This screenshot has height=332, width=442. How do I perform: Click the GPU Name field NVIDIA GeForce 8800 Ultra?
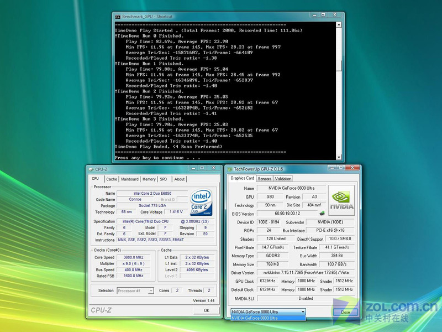tap(292, 188)
